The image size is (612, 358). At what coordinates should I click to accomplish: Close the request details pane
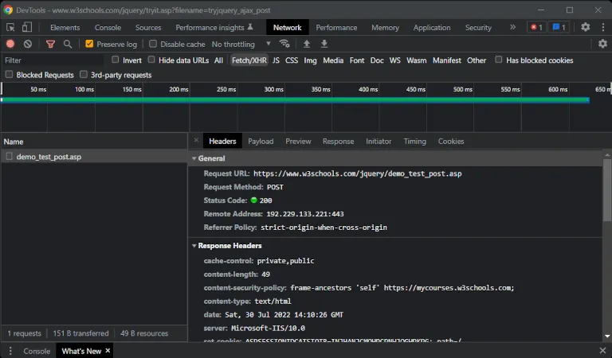coord(196,140)
